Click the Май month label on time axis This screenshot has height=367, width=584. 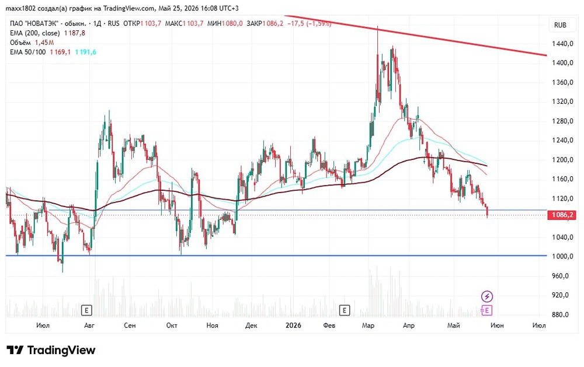pos(454,326)
